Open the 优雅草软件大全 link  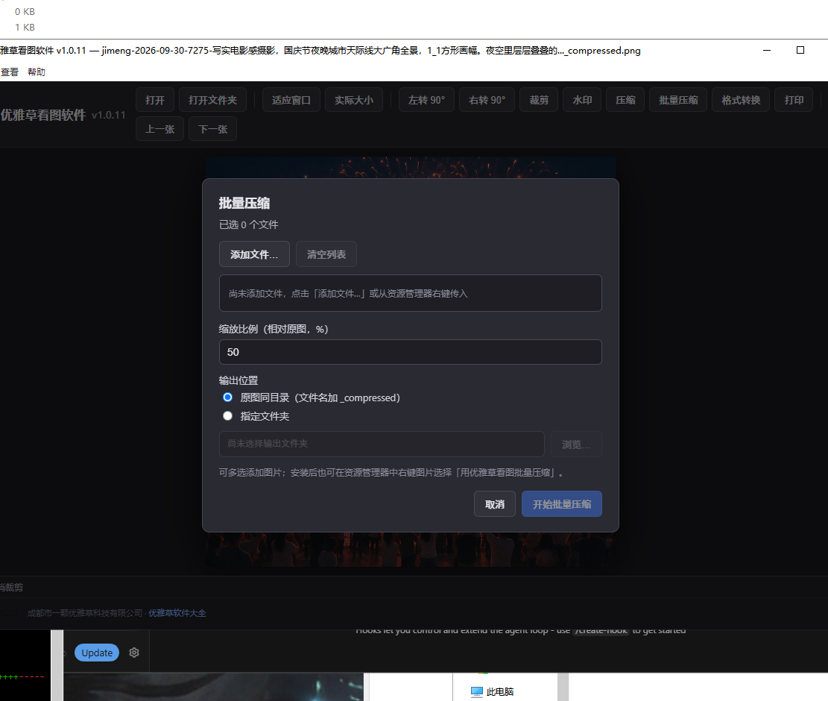(177, 613)
